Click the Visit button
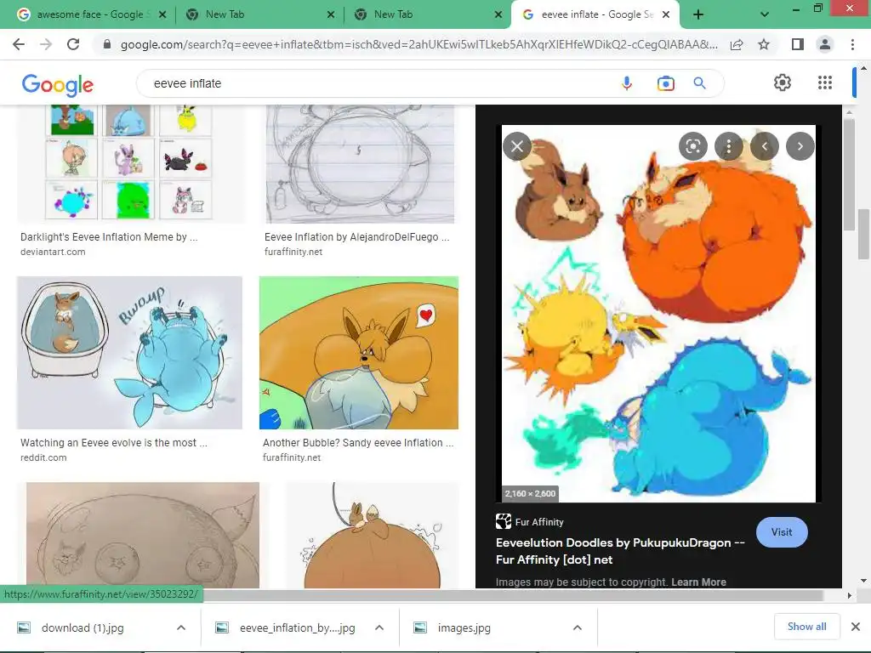 point(782,532)
